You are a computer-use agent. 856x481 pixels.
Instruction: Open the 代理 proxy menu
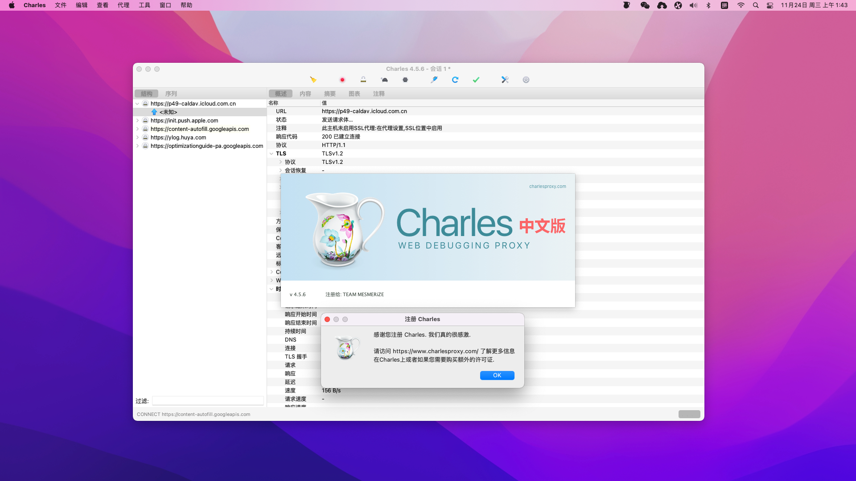click(123, 5)
